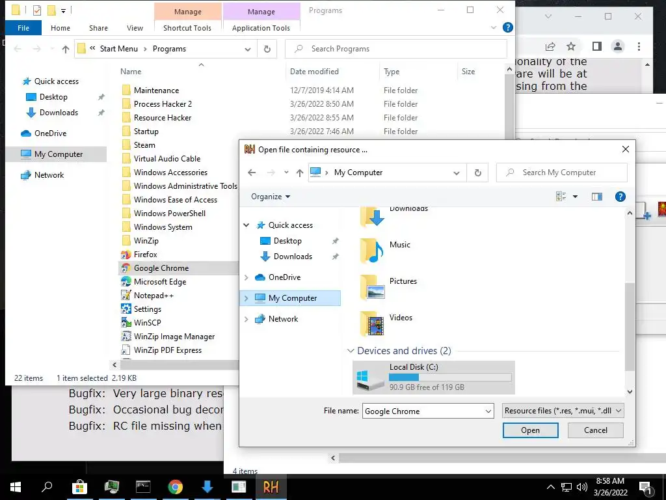
Task: Open the Organize menu
Action: pyautogui.click(x=271, y=197)
